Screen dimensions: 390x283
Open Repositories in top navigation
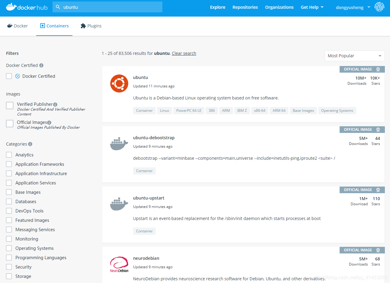[x=245, y=7]
